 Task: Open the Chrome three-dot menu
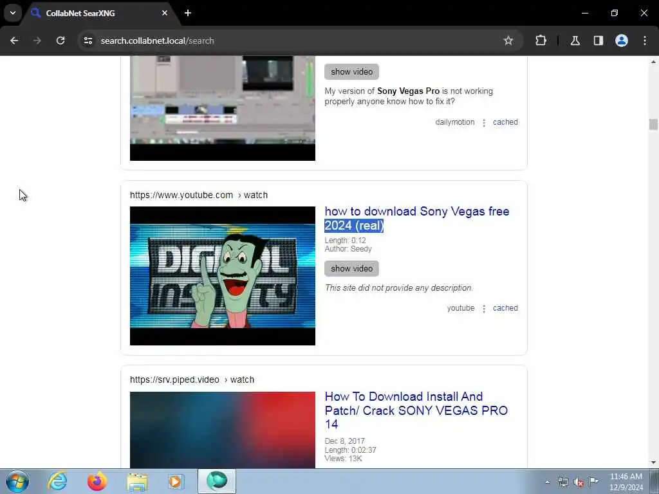[x=644, y=41]
